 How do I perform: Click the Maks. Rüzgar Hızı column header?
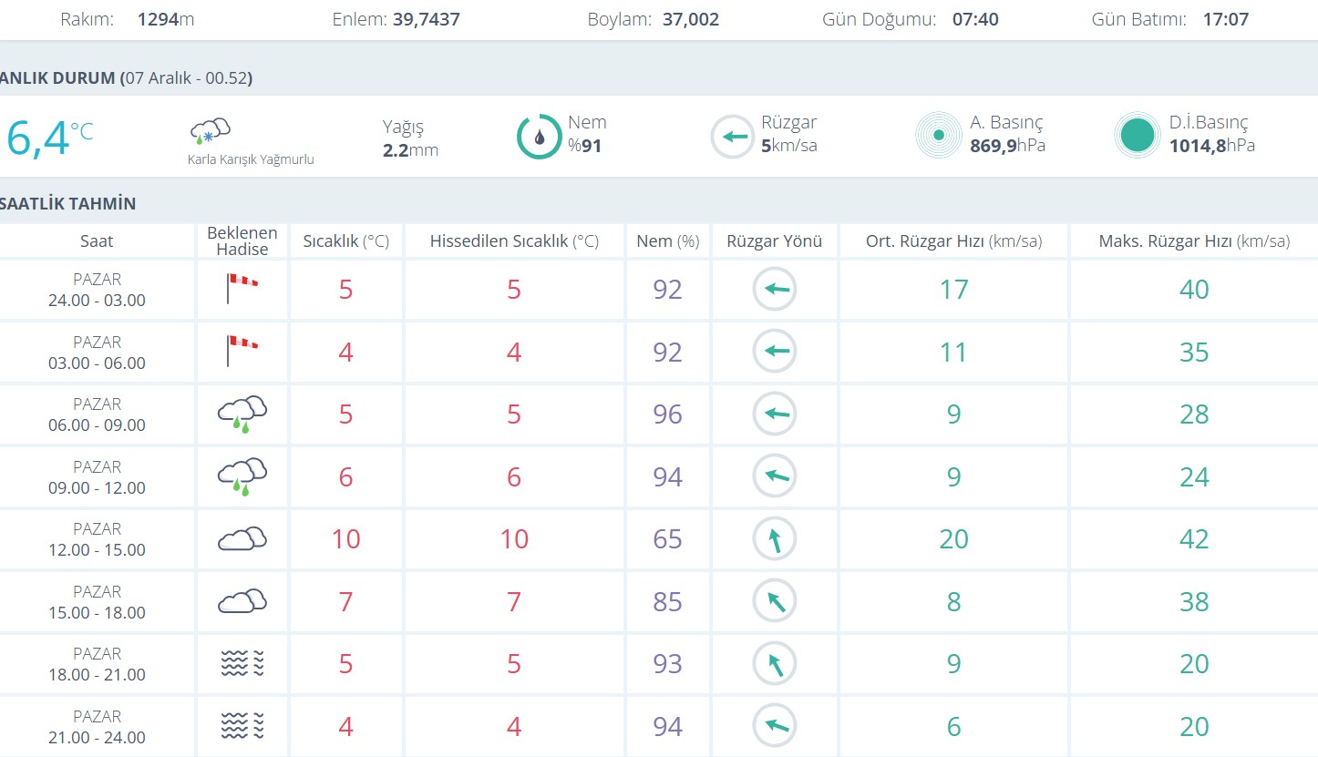(1193, 241)
